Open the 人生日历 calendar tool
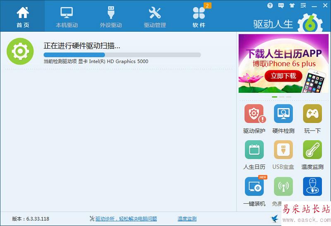Image resolution: width=331 pixels, height=226 pixels. (x=254, y=155)
